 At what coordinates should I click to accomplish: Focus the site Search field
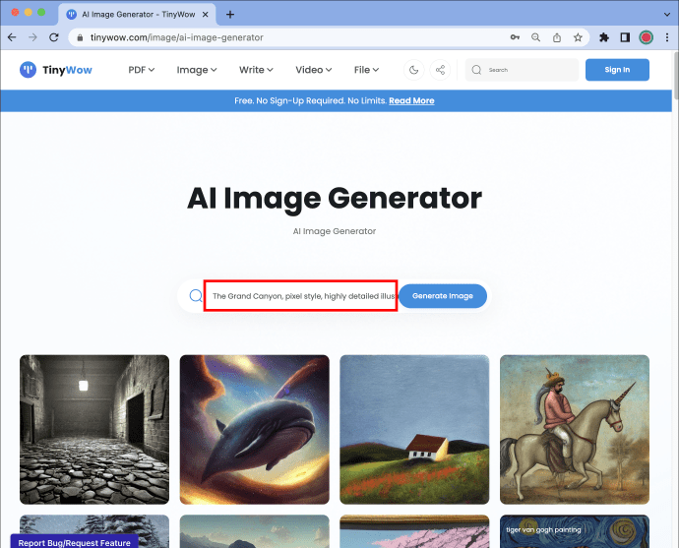(x=522, y=70)
